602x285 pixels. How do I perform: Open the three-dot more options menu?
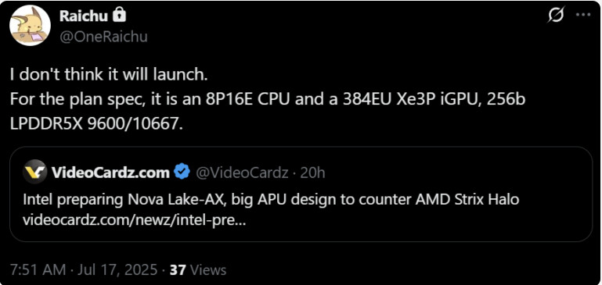click(x=582, y=16)
